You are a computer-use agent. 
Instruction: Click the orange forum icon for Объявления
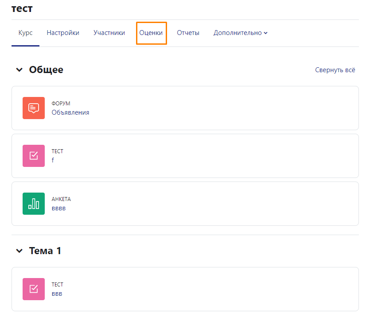[34, 108]
